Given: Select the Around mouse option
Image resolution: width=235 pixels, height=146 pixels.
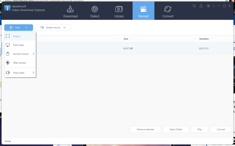Looking at the screenshot, I should click(x=20, y=54).
